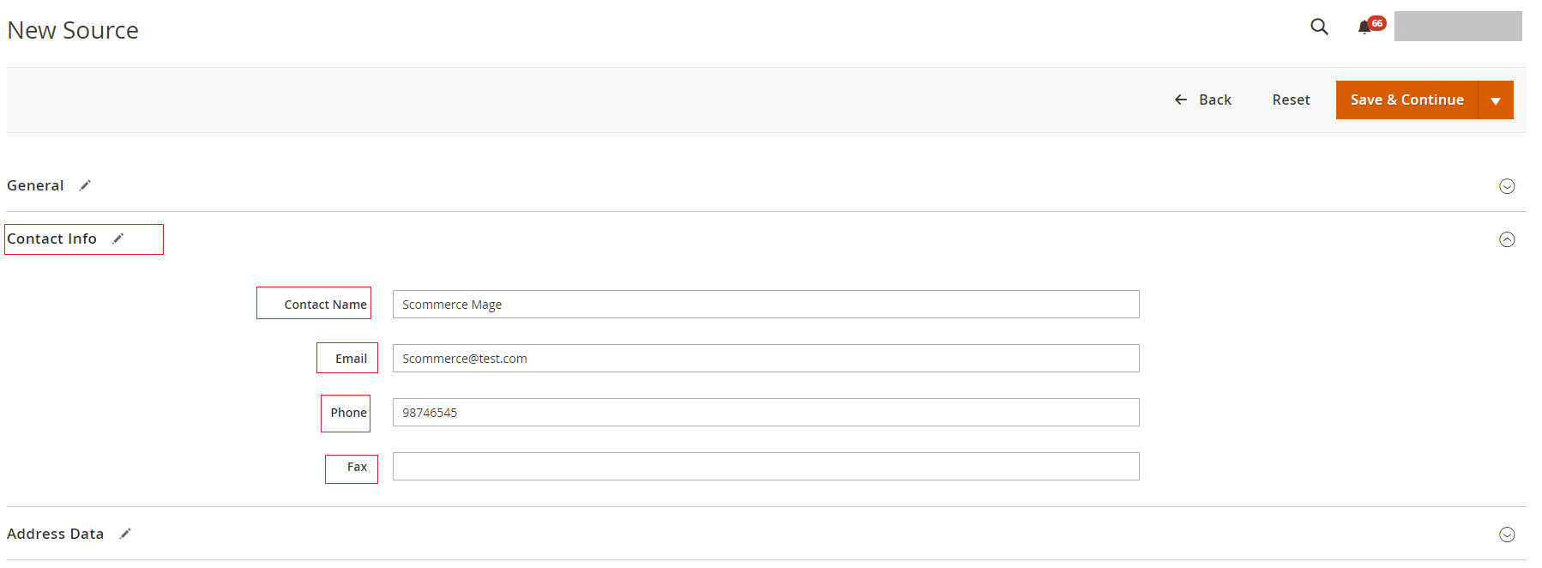The height and width of the screenshot is (568, 1542).
Task: Open the notifications bell icon
Action: (1364, 27)
